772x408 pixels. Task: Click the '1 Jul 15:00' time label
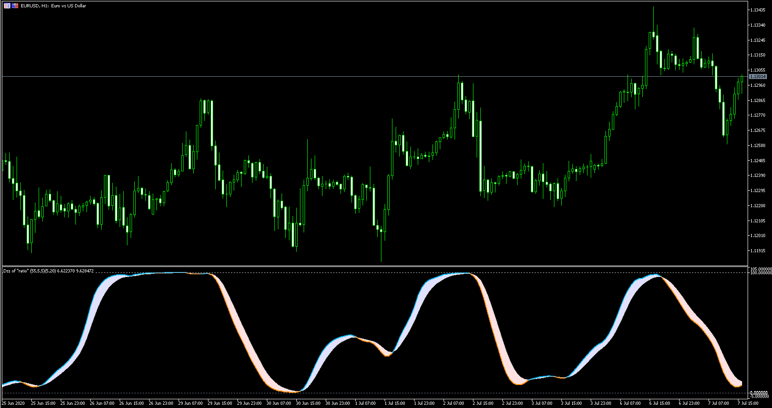pos(395,403)
